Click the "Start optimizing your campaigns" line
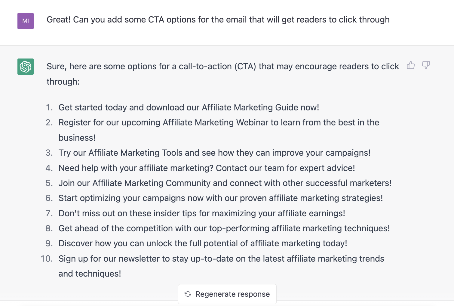The image size is (454, 306). [221, 198]
